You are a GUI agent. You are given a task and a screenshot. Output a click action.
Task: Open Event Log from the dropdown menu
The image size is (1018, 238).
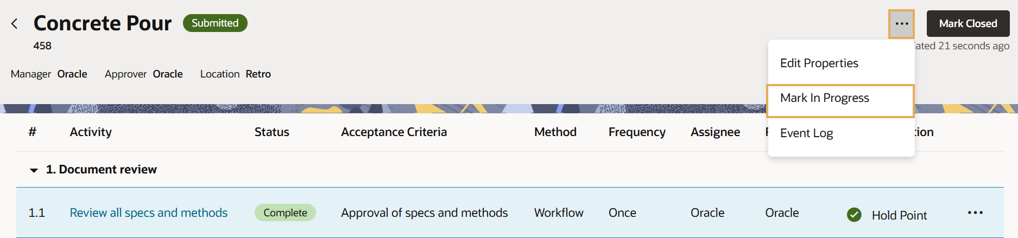(806, 133)
